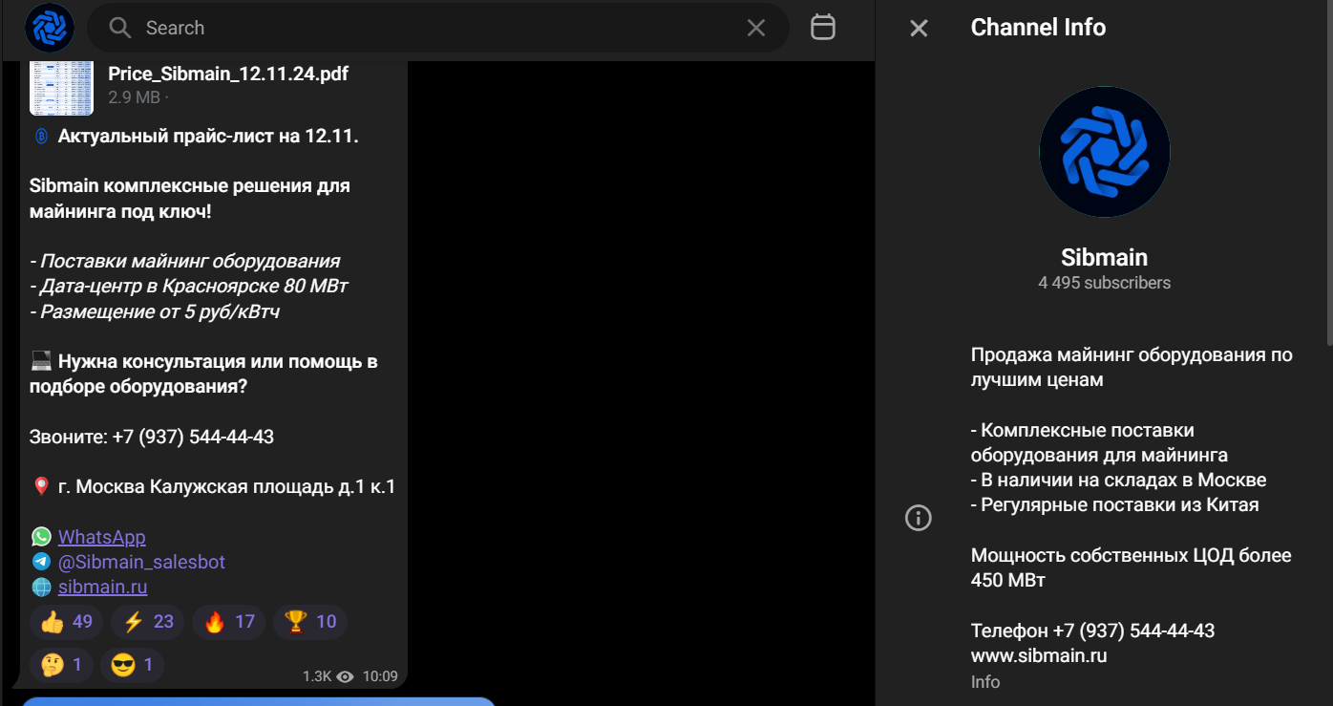Add lightning reaction with 23

(148, 622)
